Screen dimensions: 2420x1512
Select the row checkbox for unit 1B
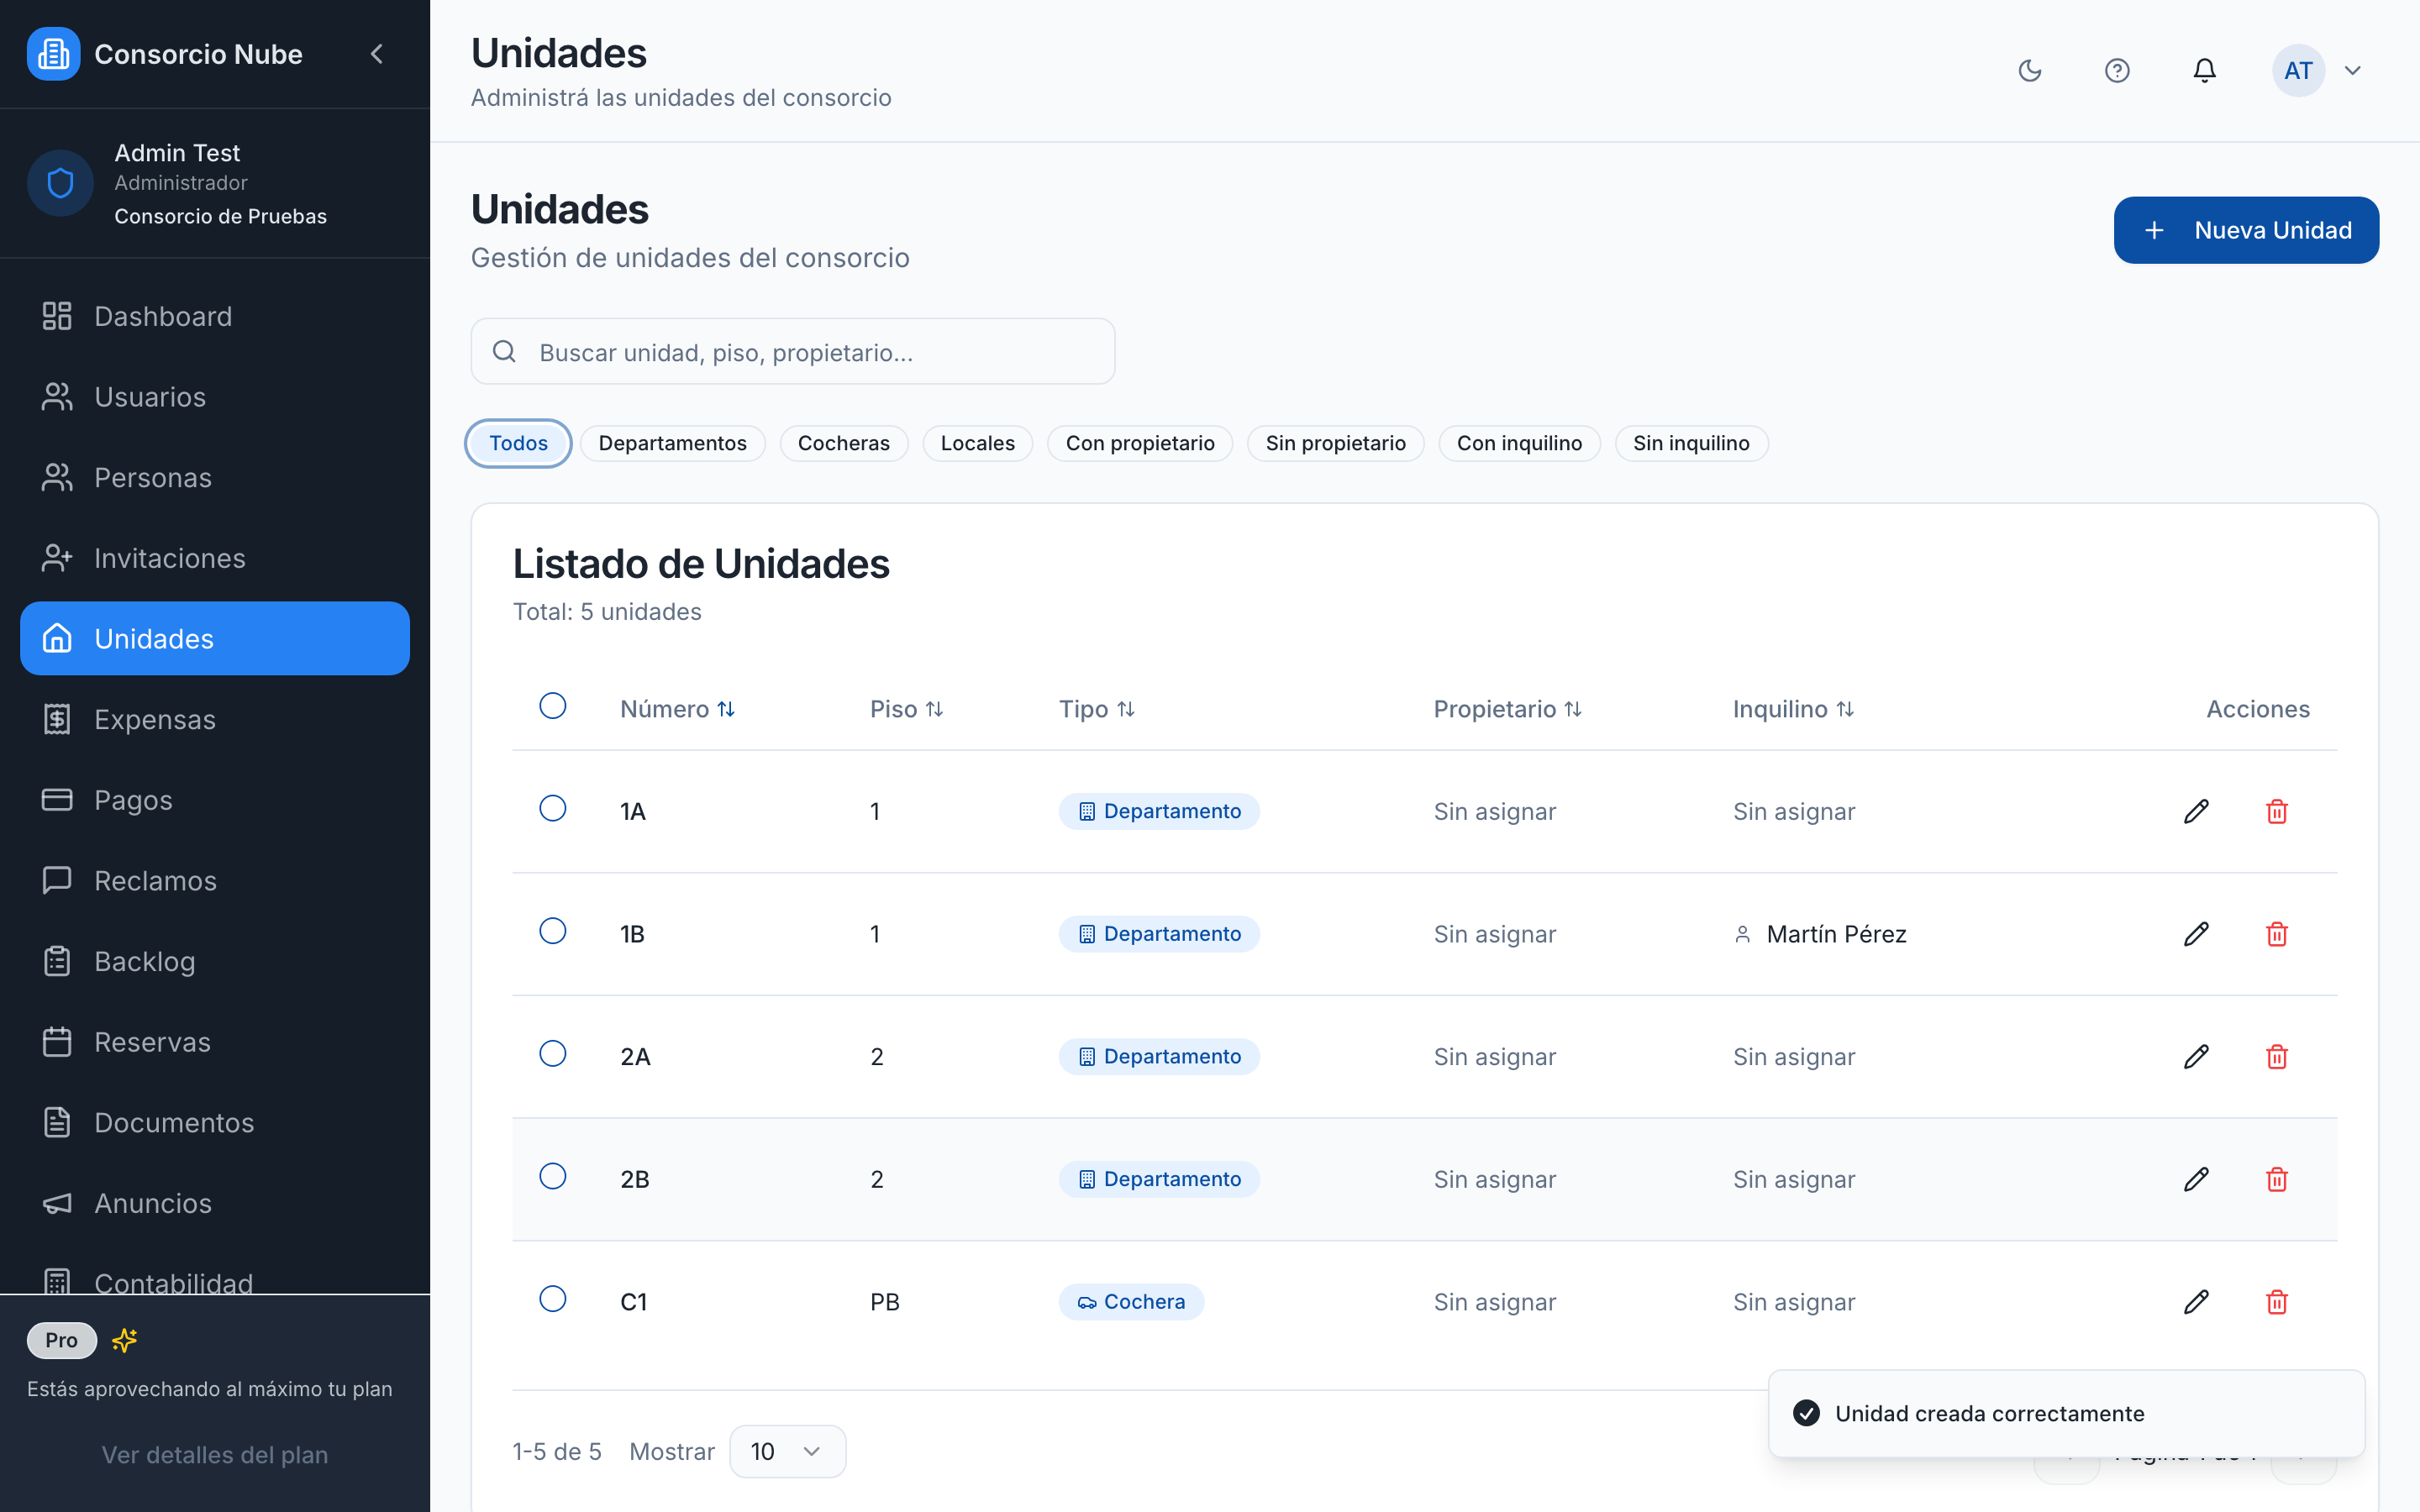(x=553, y=931)
